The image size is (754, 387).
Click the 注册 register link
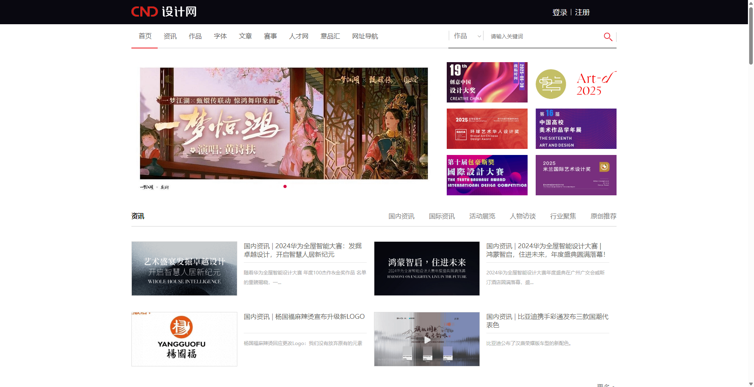(x=582, y=13)
